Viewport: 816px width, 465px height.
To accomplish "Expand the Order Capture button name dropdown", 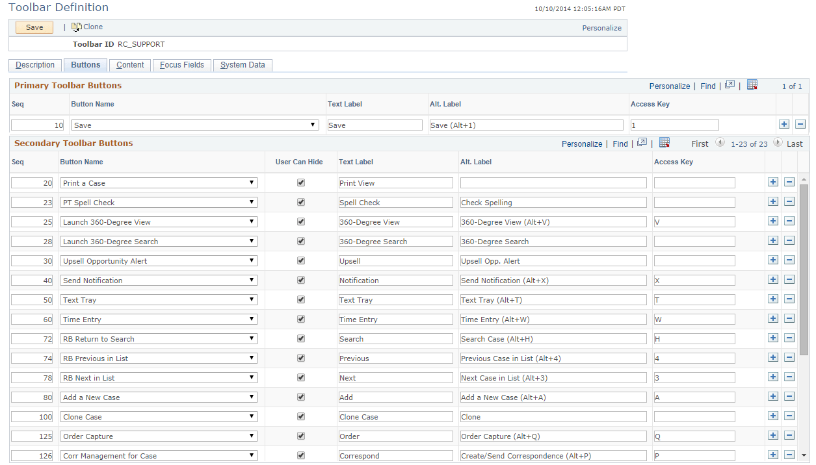I will [x=251, y=435].
